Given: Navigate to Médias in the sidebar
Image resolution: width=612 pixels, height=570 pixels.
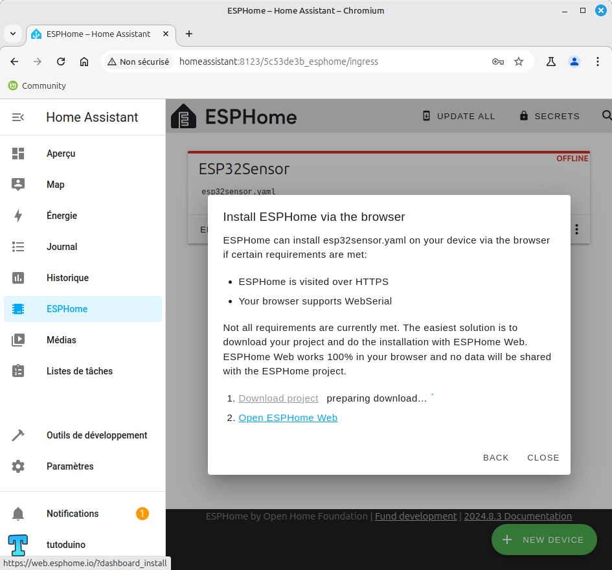Looking at the screenshot, I should click(x=62, y=340).
